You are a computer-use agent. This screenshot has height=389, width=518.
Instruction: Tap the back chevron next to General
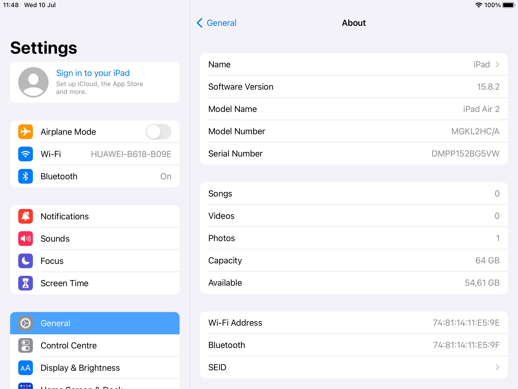(x=200, y=23)
